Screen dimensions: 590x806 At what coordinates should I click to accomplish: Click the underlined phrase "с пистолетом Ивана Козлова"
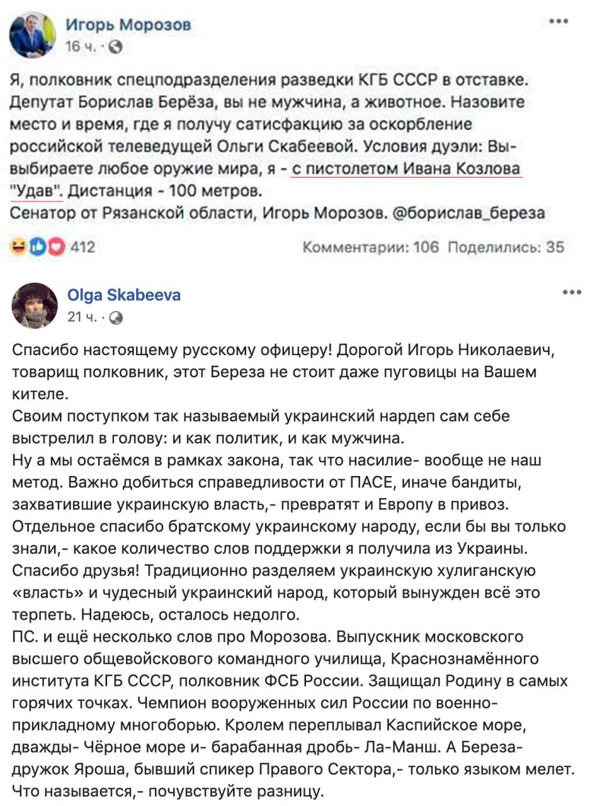pos(407,170)
